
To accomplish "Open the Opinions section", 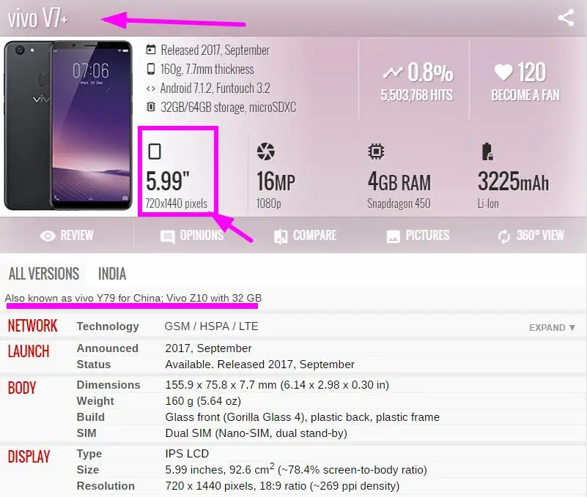I will 192,236.
